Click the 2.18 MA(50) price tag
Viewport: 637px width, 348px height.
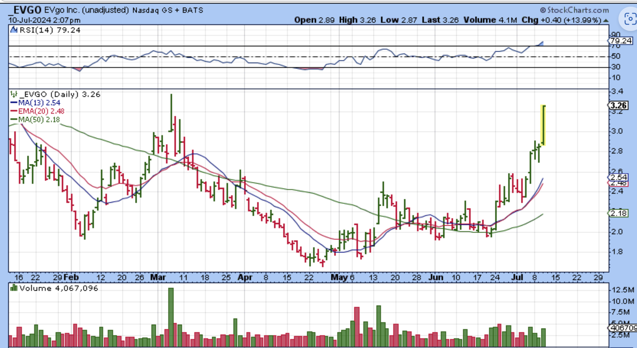(x=618, y=213)
